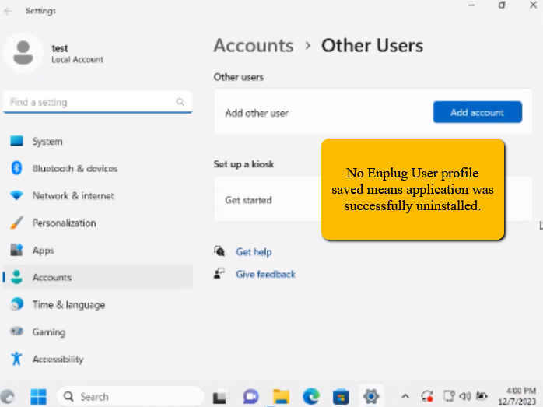Click the Accessibility figure icon
Image resolution: width=543 pixels, height=407 pixels.
point(16,359)
